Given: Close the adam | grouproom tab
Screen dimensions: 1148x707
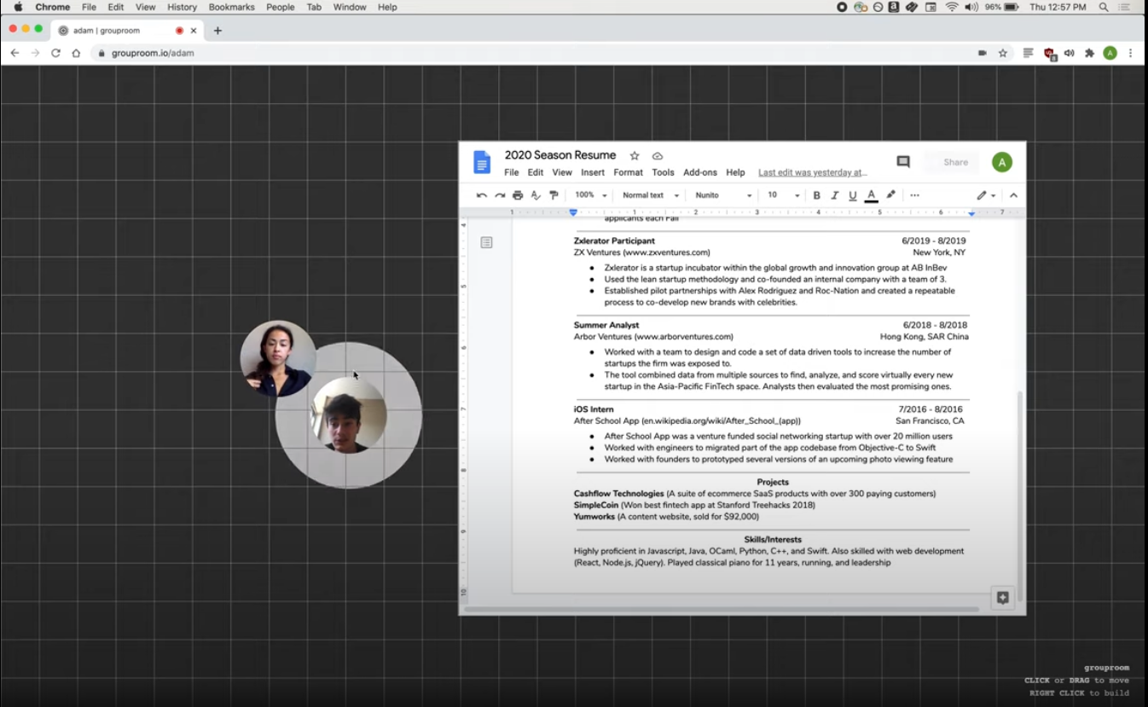Looking at the screenshot, I should (x=194, y=31).
